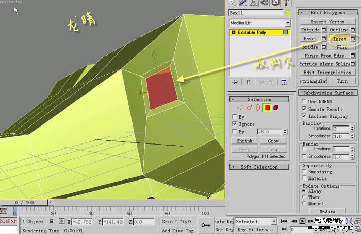Check Separate By Materia checkbox
Image resolution: width=361 pixels, height=234 pixels.
point(304,178)
